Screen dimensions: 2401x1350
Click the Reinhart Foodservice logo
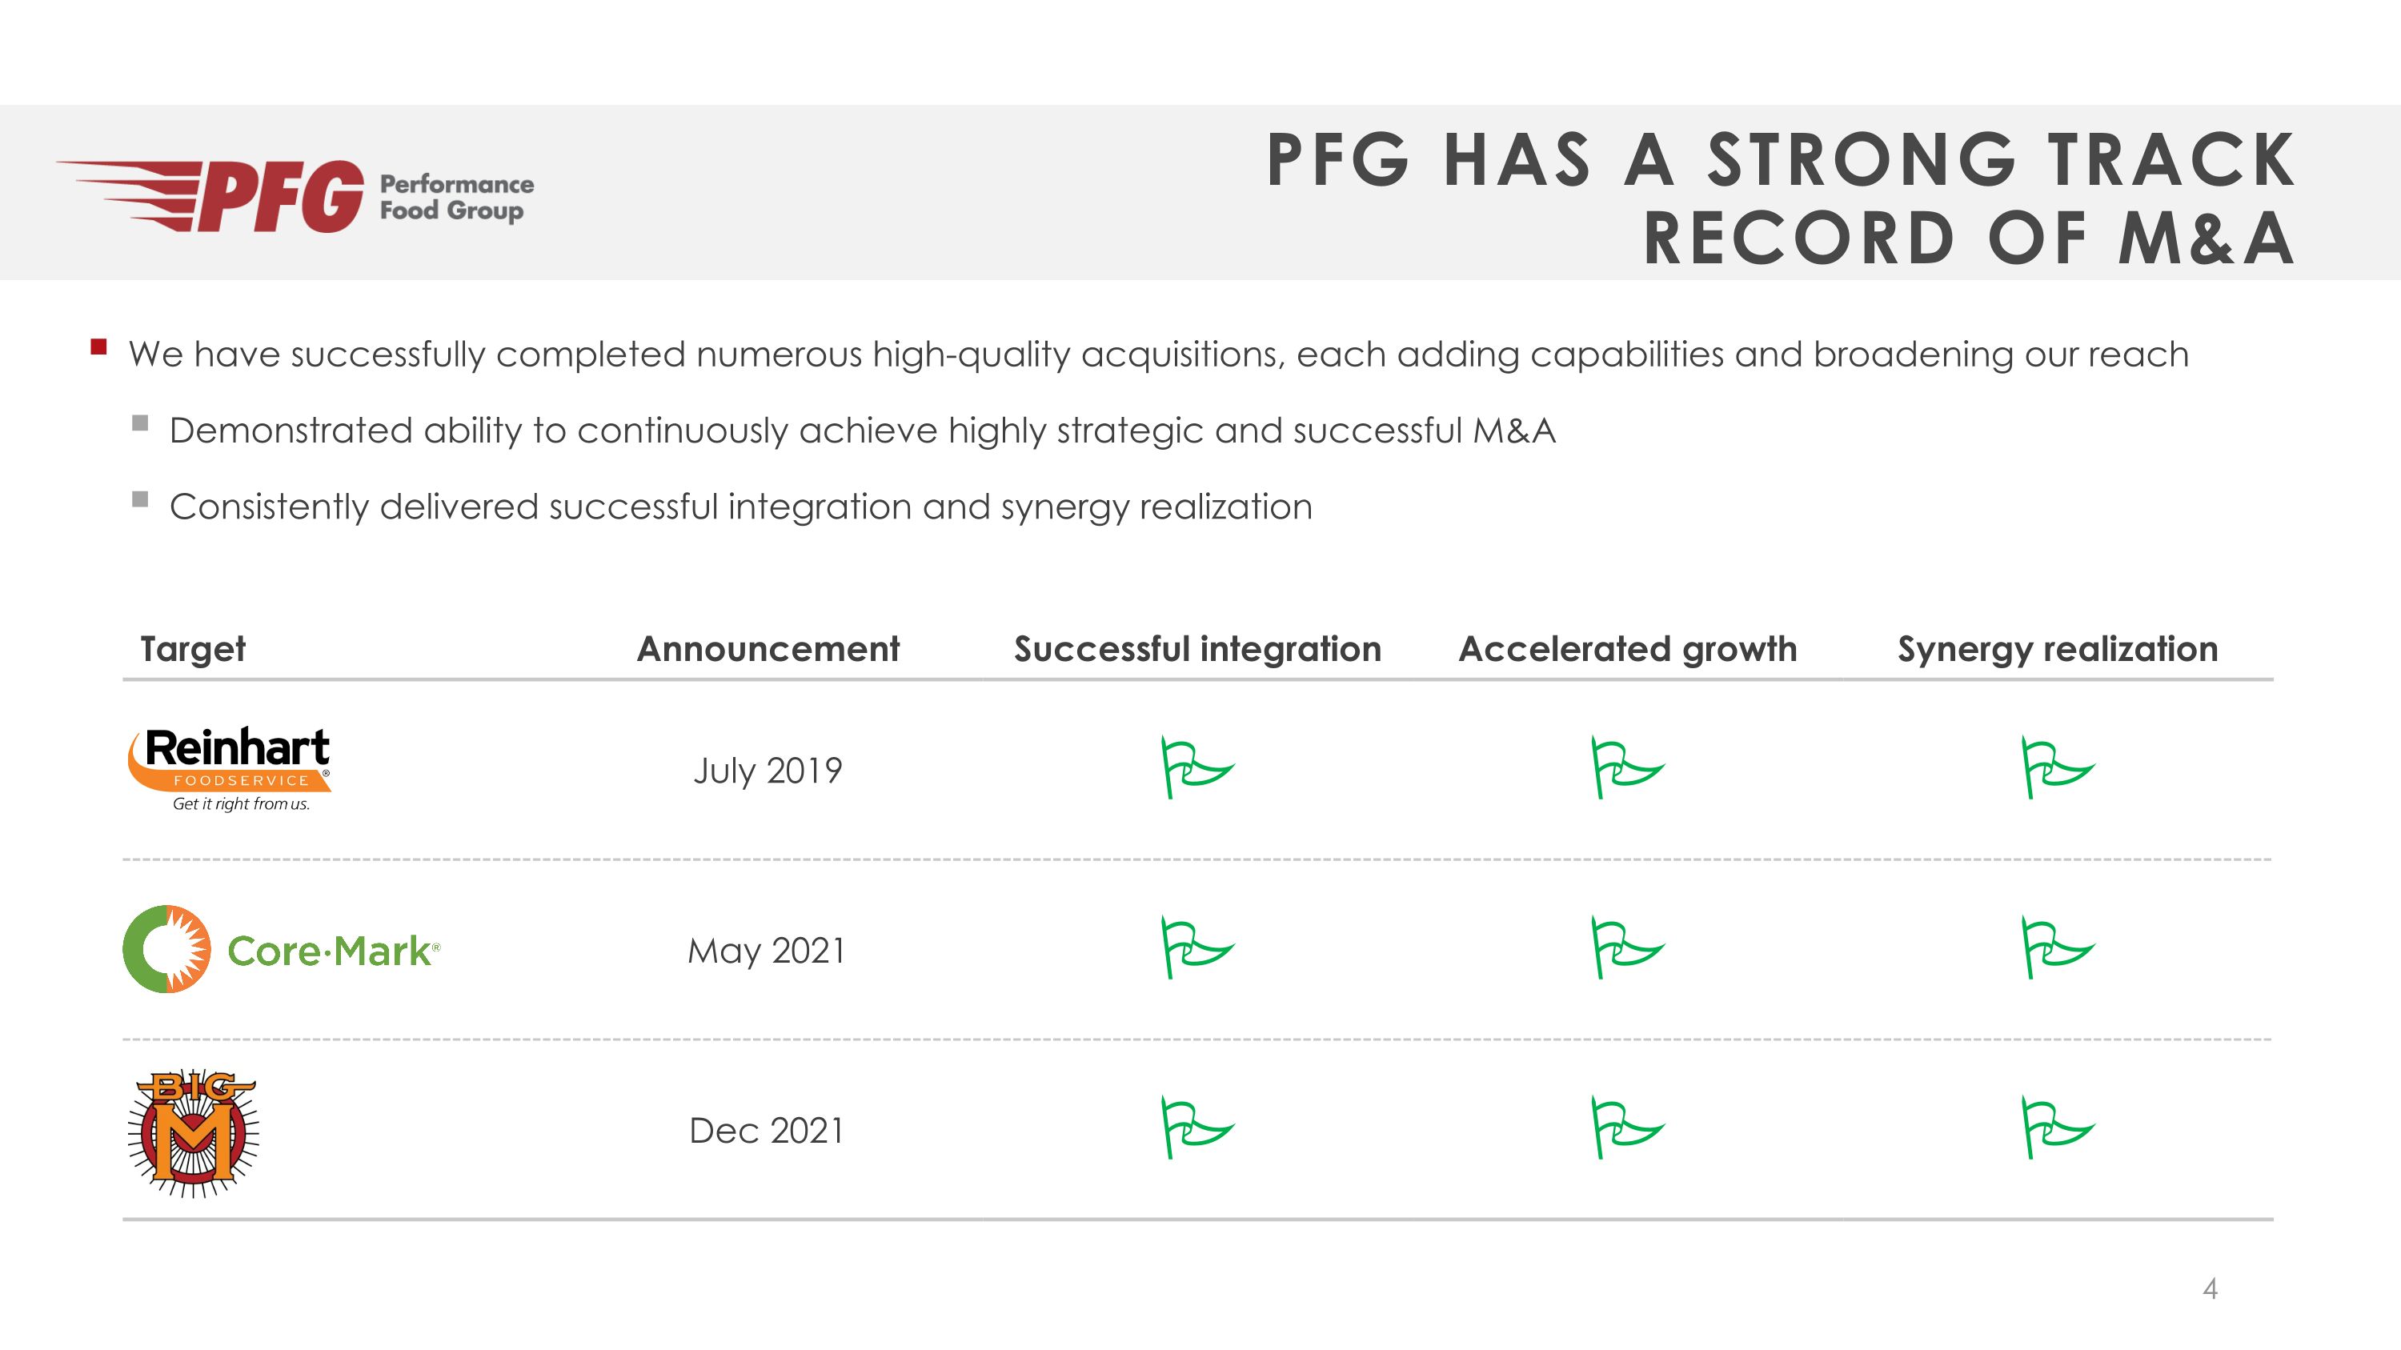click(230, 769)
